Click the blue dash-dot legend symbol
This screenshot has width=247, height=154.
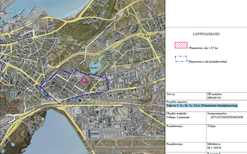pos(181,59)
